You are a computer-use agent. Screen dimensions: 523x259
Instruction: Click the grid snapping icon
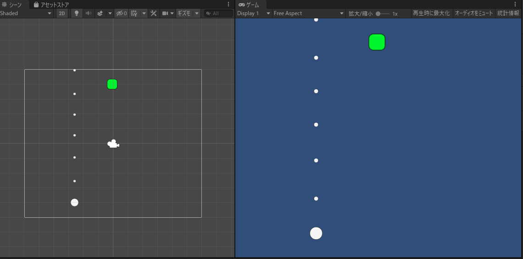click(x=134, y=13)
